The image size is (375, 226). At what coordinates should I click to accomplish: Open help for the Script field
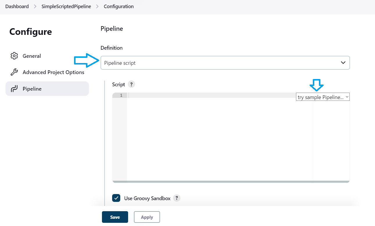pos(131,84)
